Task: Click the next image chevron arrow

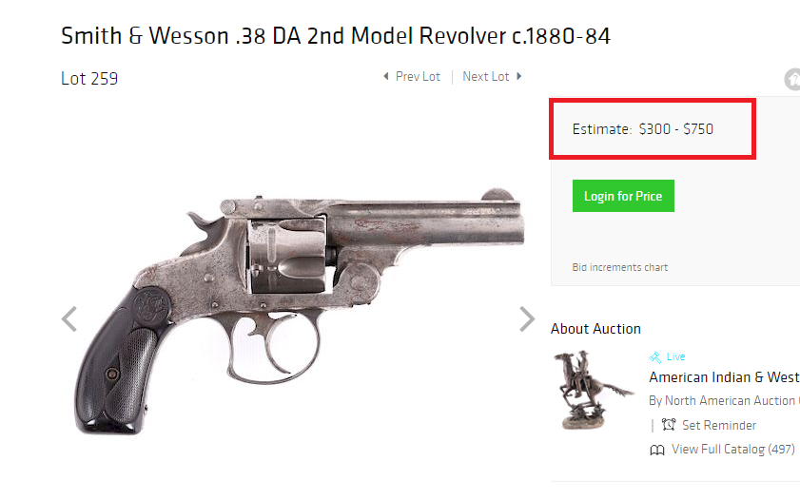Action: (527, 319)
